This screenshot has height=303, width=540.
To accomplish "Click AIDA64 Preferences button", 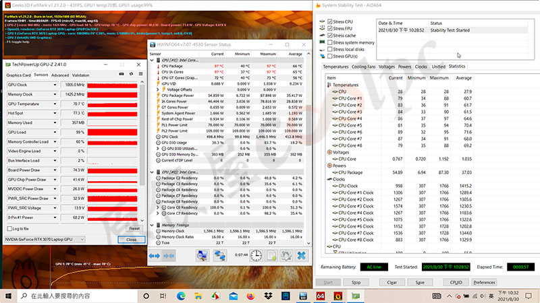I will pos(484,282).
